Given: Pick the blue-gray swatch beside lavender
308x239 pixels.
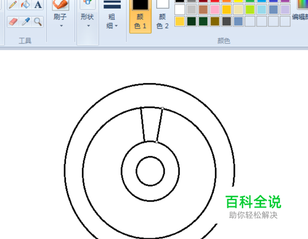Looking at the screenshot, I should [x=274, y=9].
